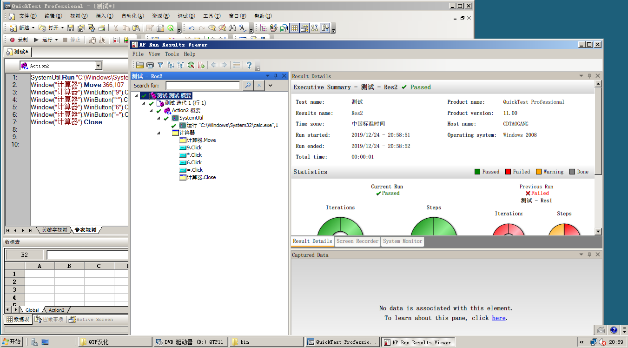The height and width of the screenshot is (348, 628).
Task: Click the 打开 Open folder icon in QuickTest
Action: (x=42, y=28)
